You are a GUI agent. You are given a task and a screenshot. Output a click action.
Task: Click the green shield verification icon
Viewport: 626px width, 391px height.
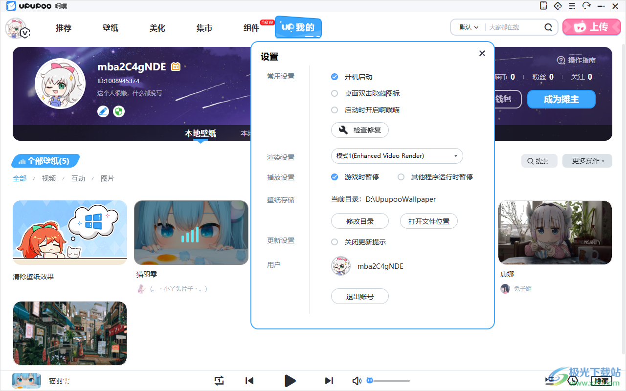[119, 111]
